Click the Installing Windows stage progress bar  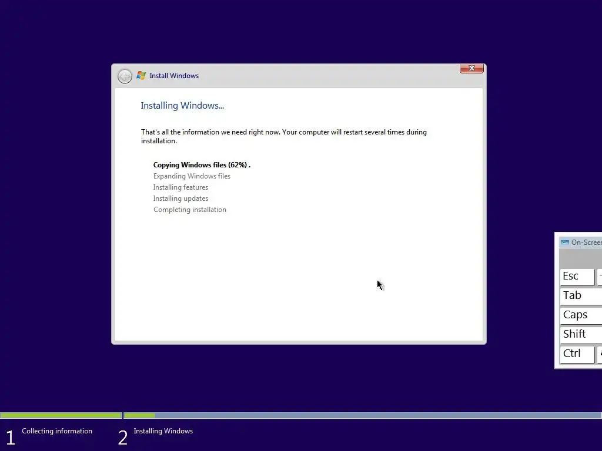[x=362, y=415]
